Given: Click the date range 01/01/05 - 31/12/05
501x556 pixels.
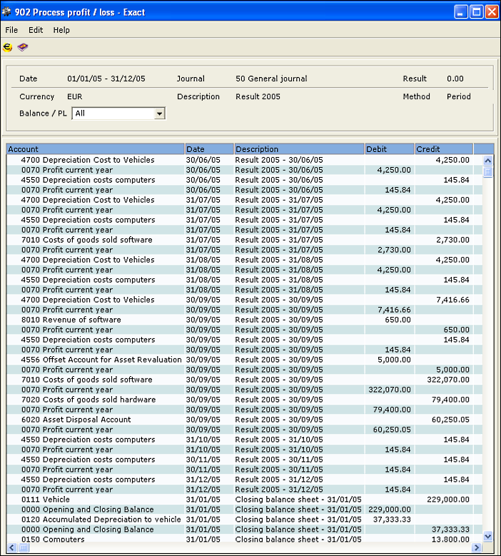Looking at the screenshot, I should [x=106, y=79].
